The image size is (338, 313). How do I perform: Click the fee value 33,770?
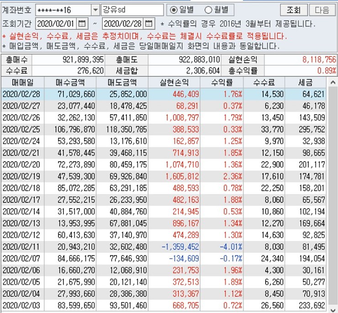(272, 130)
